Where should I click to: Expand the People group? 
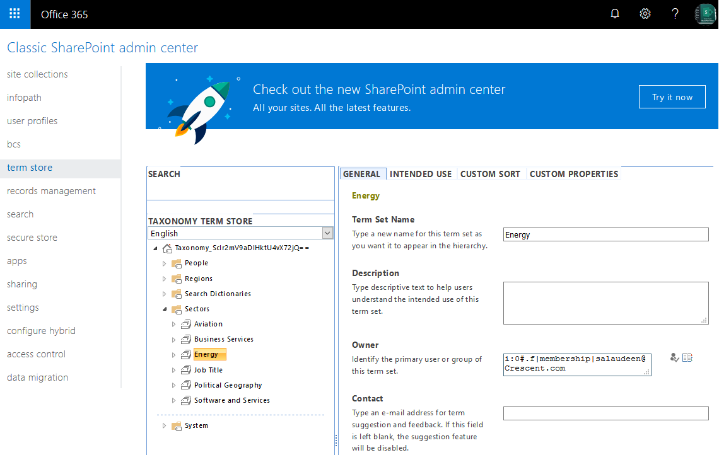[x=164, y=263]
